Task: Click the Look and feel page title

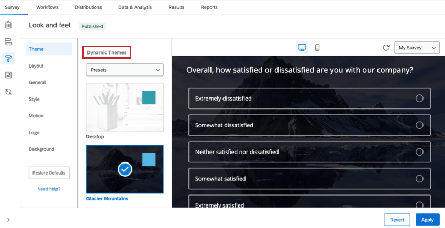Action: [50, 25]
